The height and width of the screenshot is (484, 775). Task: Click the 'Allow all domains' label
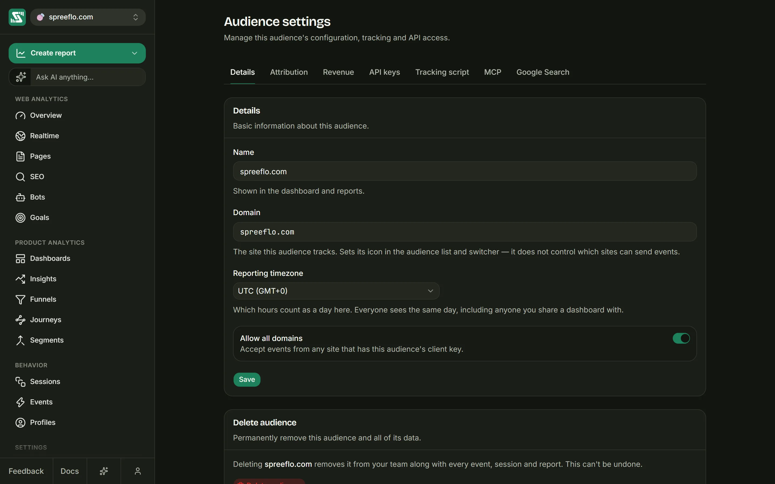[271, 338]
